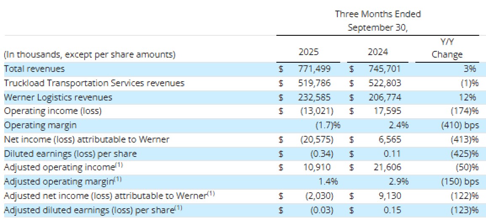
Task: Click the 'Y/Y Change' column header
Action: click(447, 48)
